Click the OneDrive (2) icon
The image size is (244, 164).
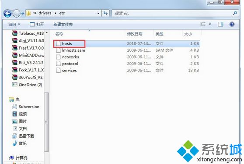15,85
